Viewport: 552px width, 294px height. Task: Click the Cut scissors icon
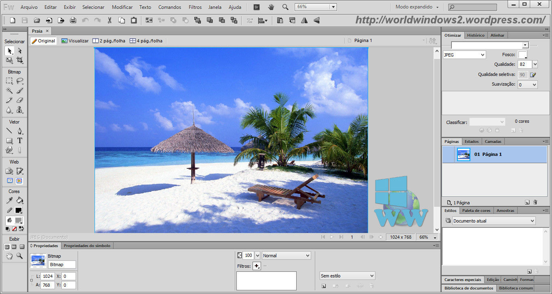pos(110,20)
